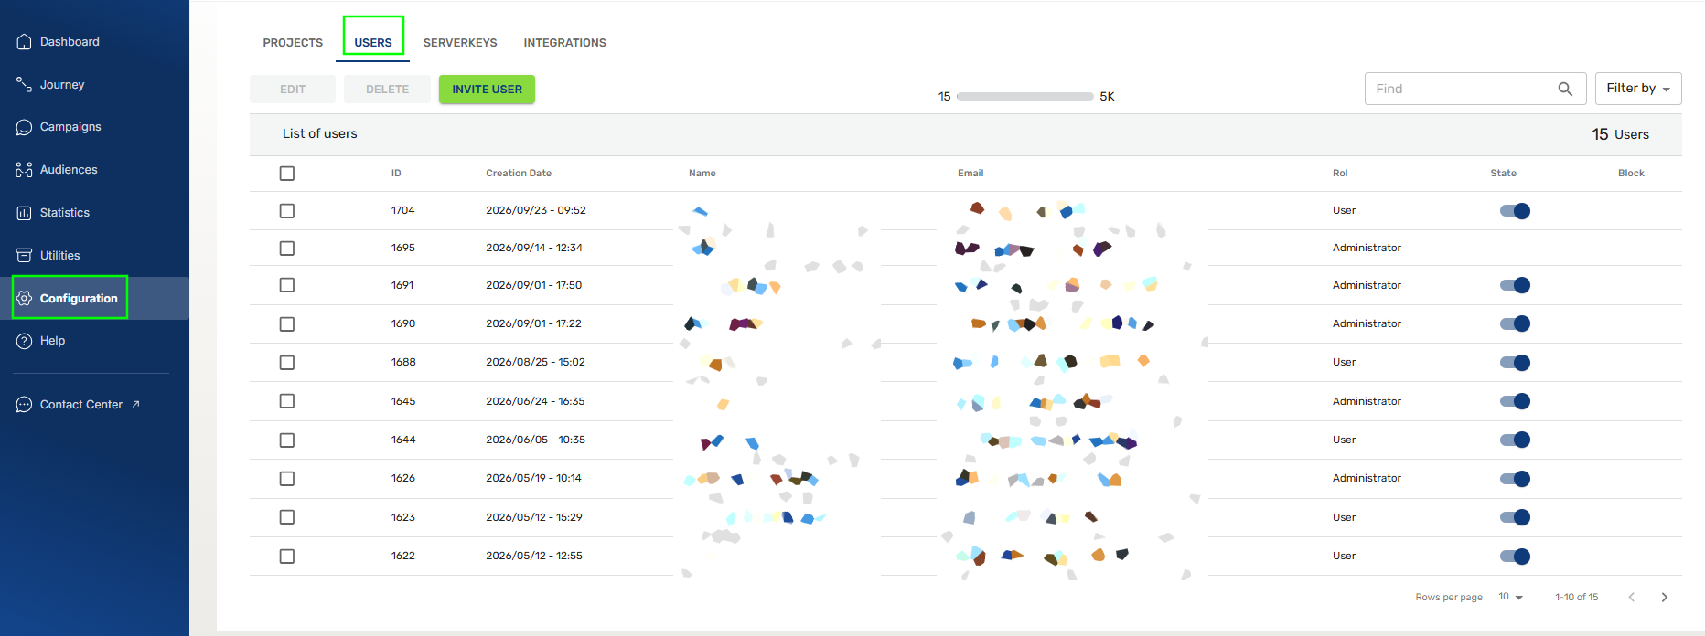Click the creation date 2026/06/24 - 16:35

(x=535, y=401)
